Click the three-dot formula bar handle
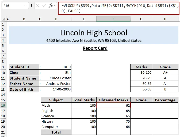The width and height of the screenshot is (180, 137). pyautogui.click(x=32, y=6)
